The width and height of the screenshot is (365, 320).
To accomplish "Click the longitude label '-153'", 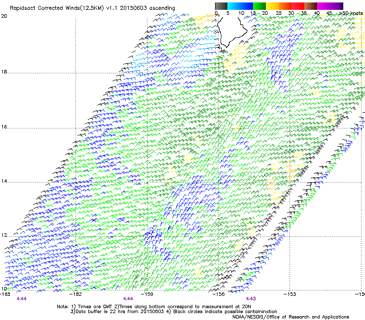I will click(x=290, y=294).
